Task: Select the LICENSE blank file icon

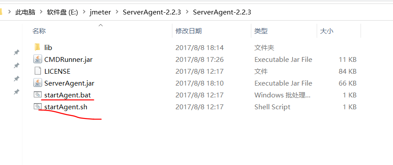Action: [x=37, y=71]
